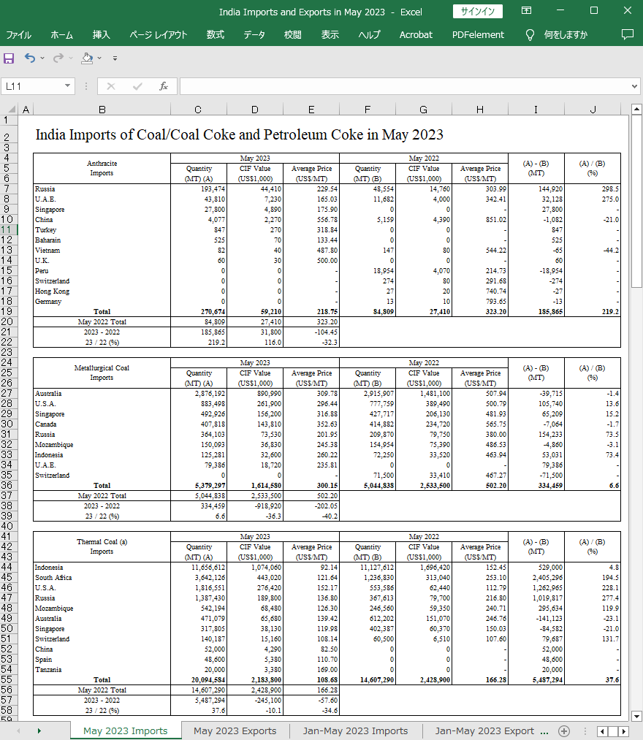The image size is (643, 740).
Task: Expand the touch mode dropdown arrow
Action: pos(99,58)
